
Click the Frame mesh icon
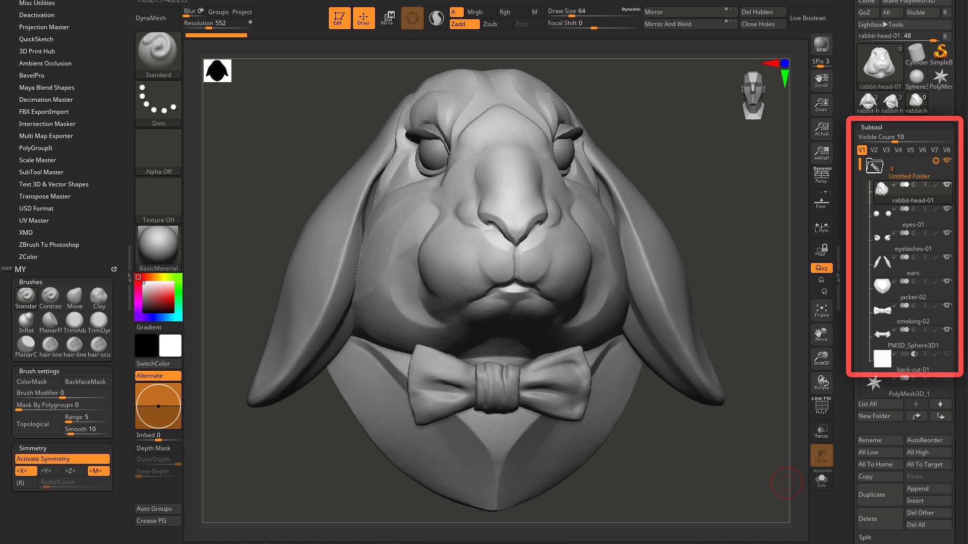[x=821, y=310]
